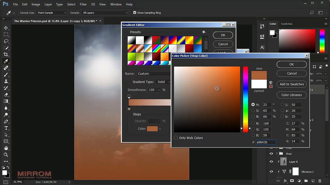Select the Horizontal Type tool
This screenshot has height=185, width=330.
6,128
